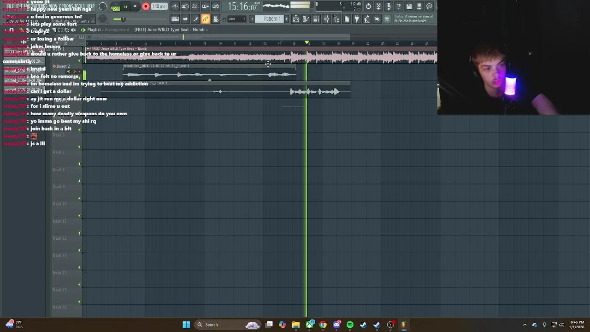Open the Piano roll icon
This screenshot has width=590, height=332.
tap(306, 19)
